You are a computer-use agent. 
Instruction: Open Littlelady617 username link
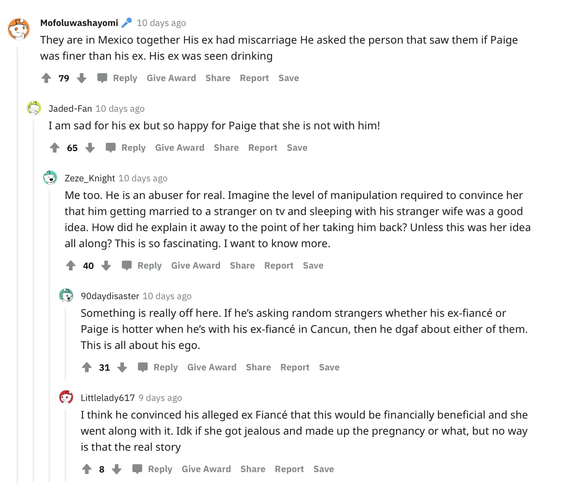click(x=107, y=398)
